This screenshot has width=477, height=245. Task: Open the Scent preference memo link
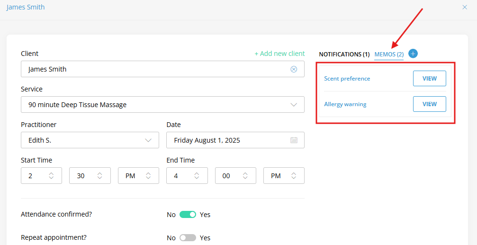[x=347, y=79]
